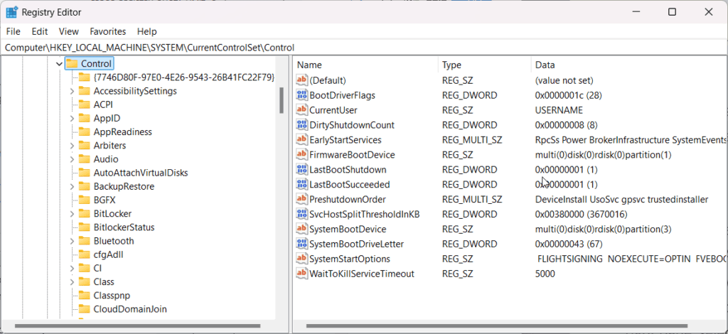Click the USERNAME data cell
Screen dimensions: 728x334
tap(559, 110)
